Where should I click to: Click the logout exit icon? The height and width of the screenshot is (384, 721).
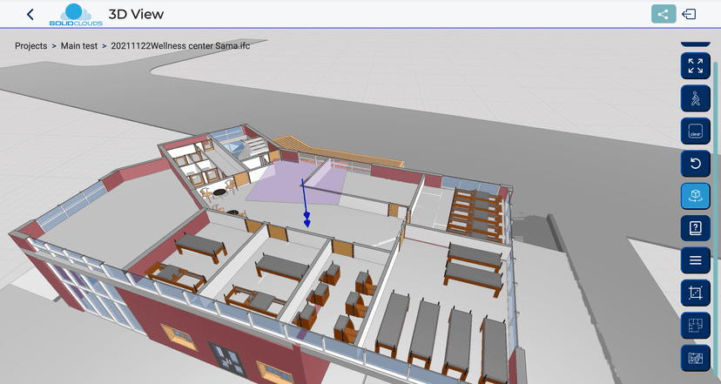(689, 14)
